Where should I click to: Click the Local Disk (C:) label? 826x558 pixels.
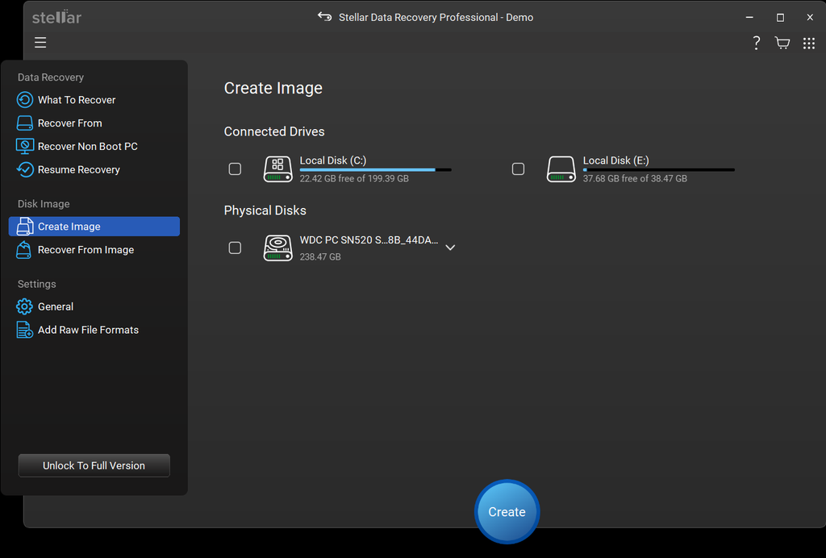click(x=333, y=160)
